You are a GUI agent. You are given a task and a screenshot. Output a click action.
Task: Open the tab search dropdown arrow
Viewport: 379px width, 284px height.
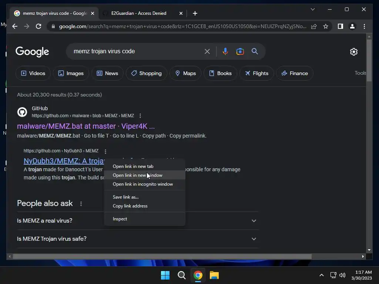(x=313, y=9)
